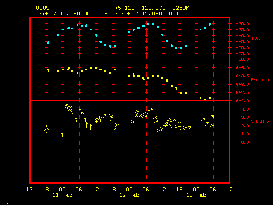The height and width of the screenshot is (205, 273).
Task: Select the 13 Feb date label
Action: pos(196,195)
